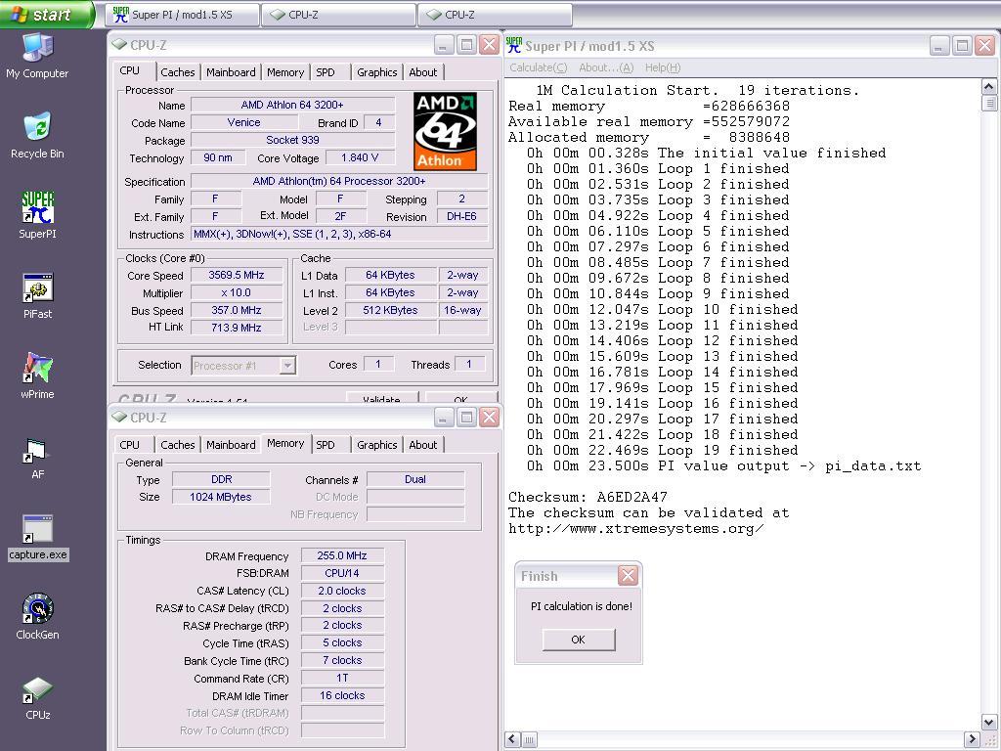The image size is (1001, 751).
Task: Open About tab in top CPU-Z window
Action: [422, 72]
